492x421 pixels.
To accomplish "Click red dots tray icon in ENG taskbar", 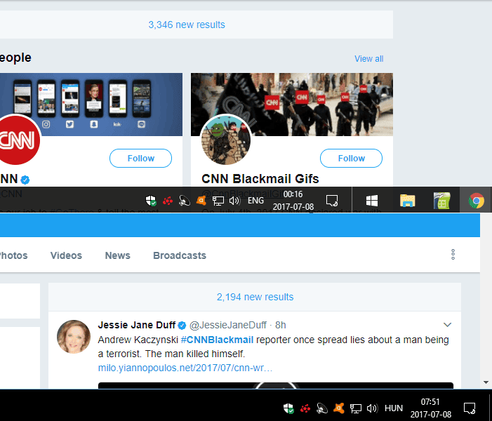I will (x=168, y=201).
